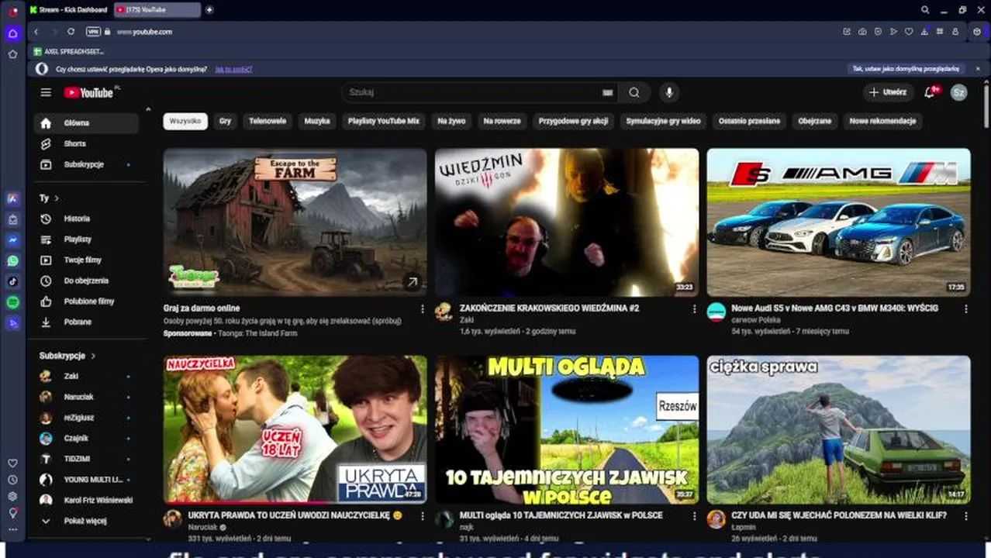
Task: Click the Opera sidebar home icon
Action: point(12,33)
